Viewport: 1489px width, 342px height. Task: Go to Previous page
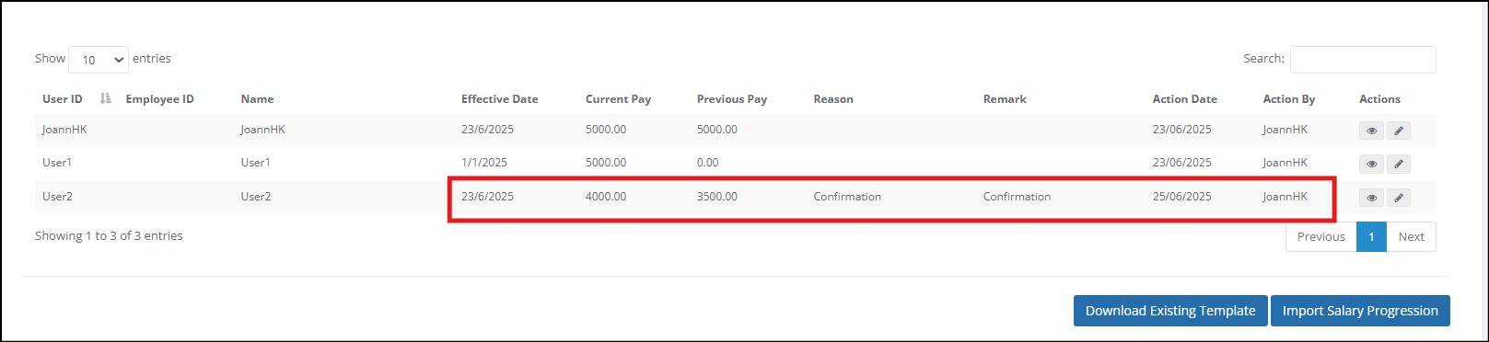[x=1321, y=236]
